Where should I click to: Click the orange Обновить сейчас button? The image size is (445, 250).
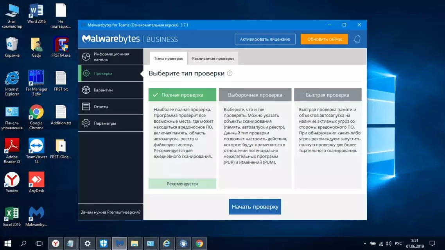pyautogui.click(x=324, y=39)
